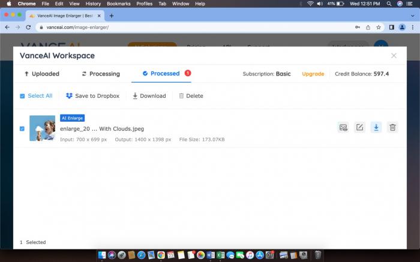This screenshot has height=262, width=420.
Task: Open Finder from the Dock
Action: [x=102, y=255]
